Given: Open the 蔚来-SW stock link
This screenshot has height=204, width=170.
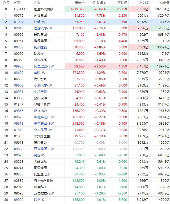Looking at the screenshot, I should 40,111.
